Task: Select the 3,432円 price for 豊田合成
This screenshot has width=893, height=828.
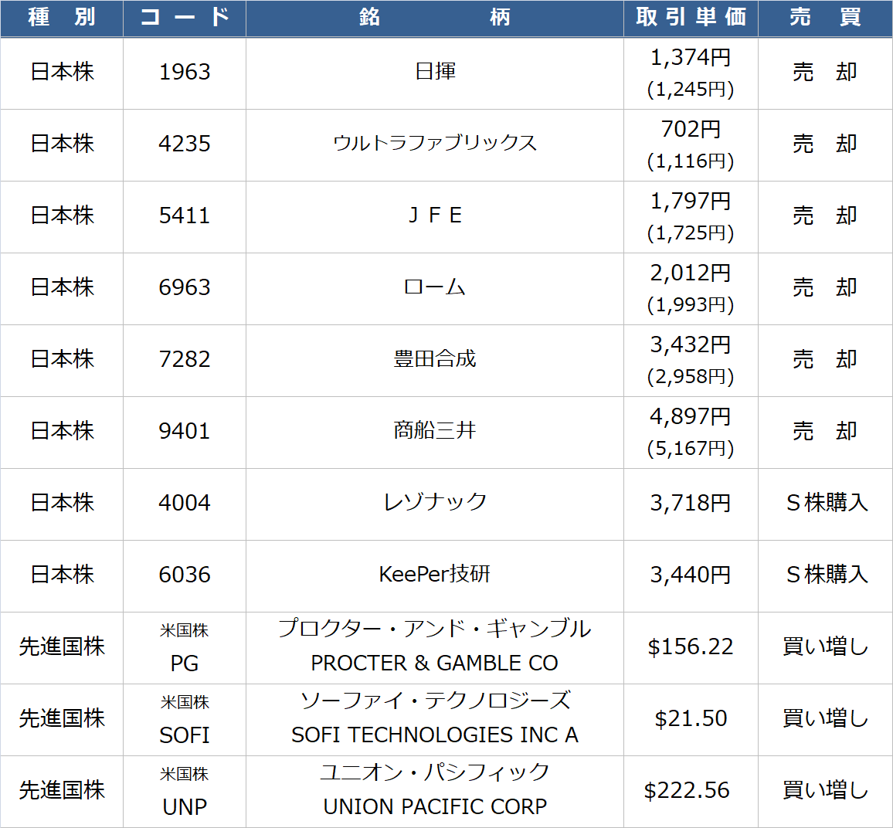Action: 691,345
